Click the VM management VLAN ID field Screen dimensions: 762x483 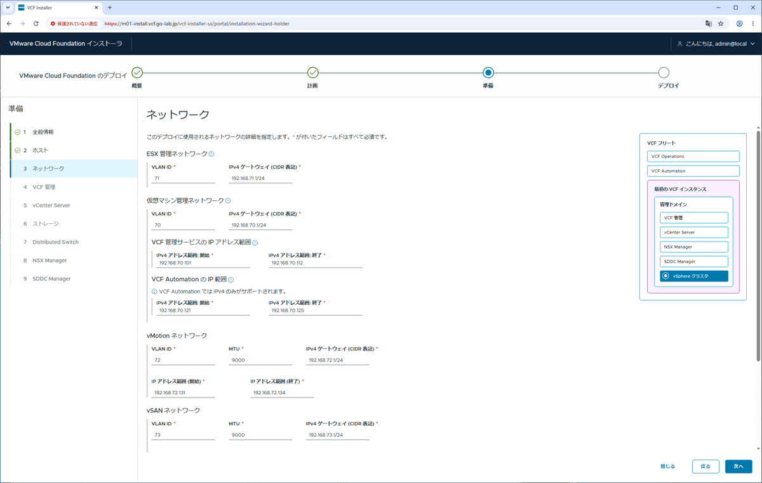coord(183,225)
